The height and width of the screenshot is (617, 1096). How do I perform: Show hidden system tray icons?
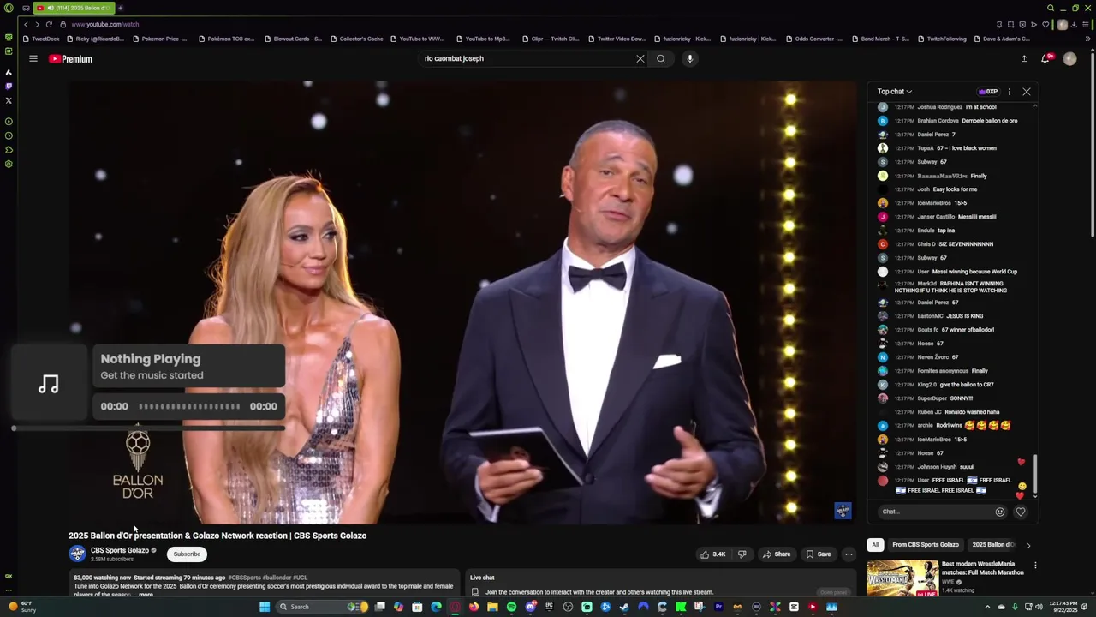pos(987,607)
